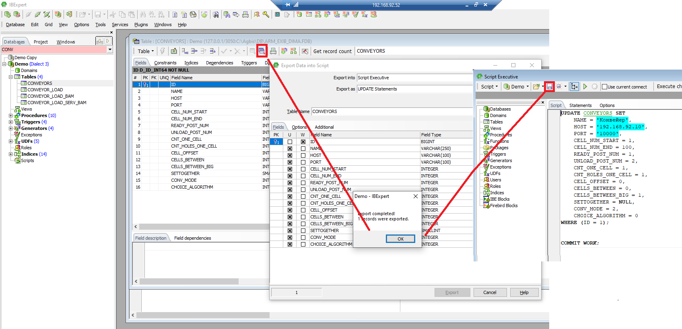Screen dimensions: 682x329
Task: Click the Print icon in the table toolbar
Action: (273, 51)
